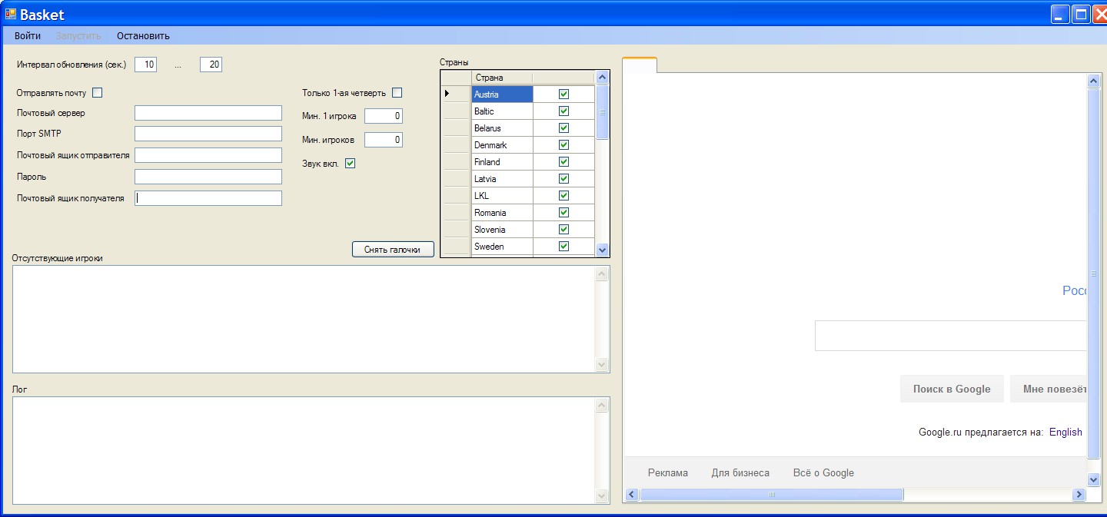Minimize the Basket window
Image resolution: width=1107 pixels, height=517 pixels.
(1061, 14)
